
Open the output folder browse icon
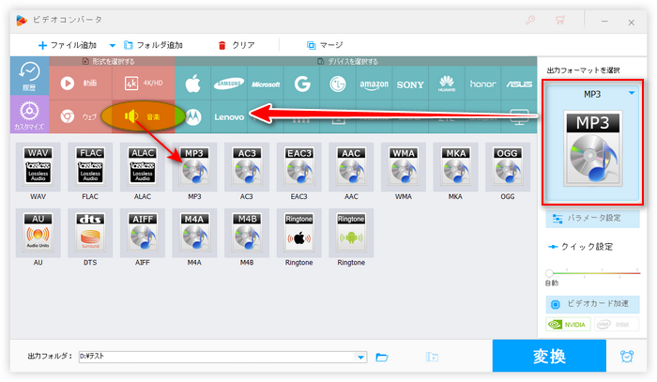(382, 357)
